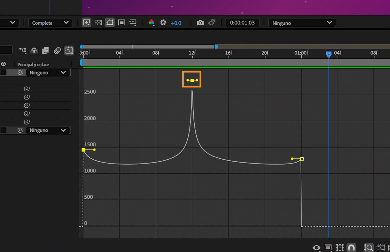Select the keyframe at 12f
This screenshot has height=252, width=390.
pyautogui.click(x=192, y=80)
